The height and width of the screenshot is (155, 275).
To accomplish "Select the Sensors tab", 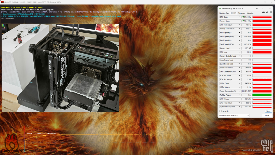I will click(233, 13).
